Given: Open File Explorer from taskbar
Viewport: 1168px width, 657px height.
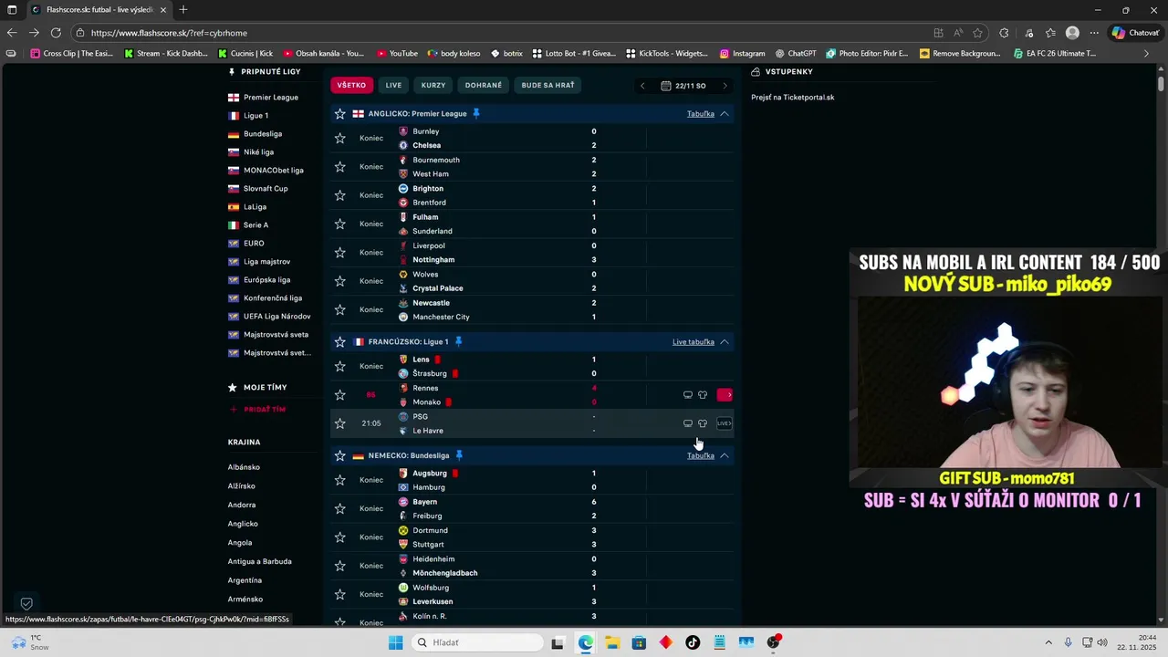Looking at the screenshot, I should point(612,642).
